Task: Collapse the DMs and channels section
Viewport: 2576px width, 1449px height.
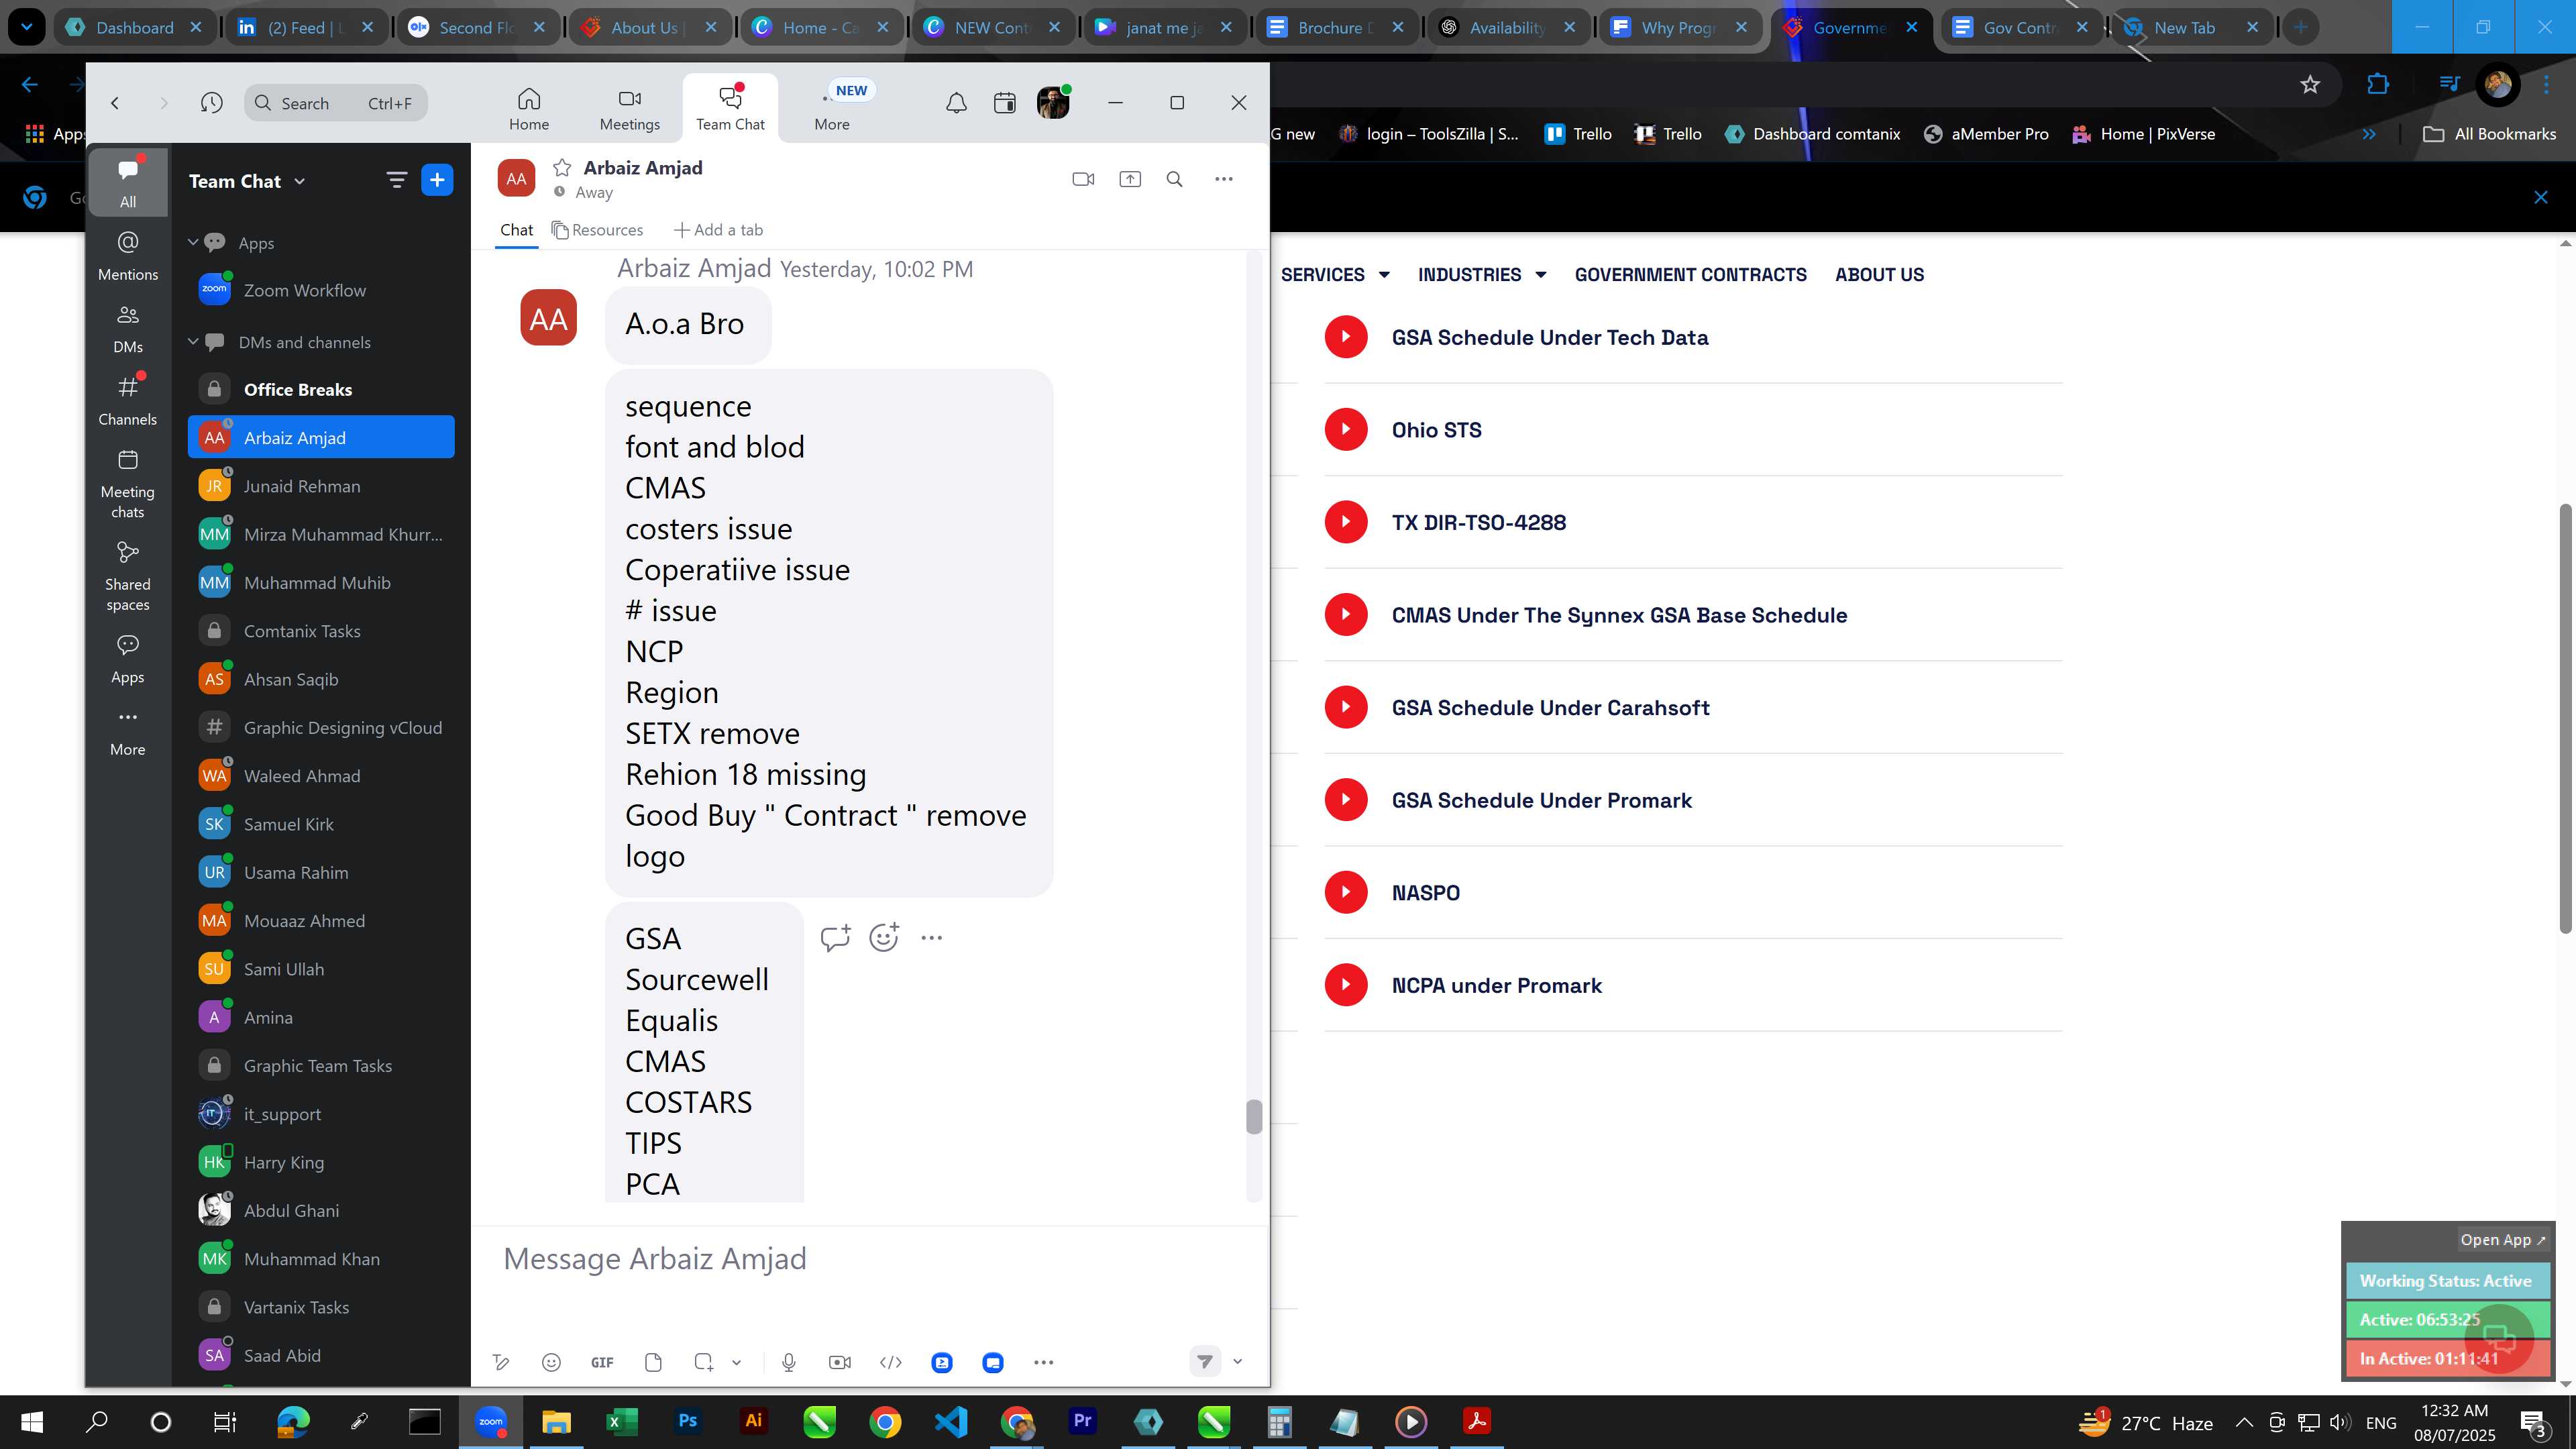Action: click(x=193, y=341)
